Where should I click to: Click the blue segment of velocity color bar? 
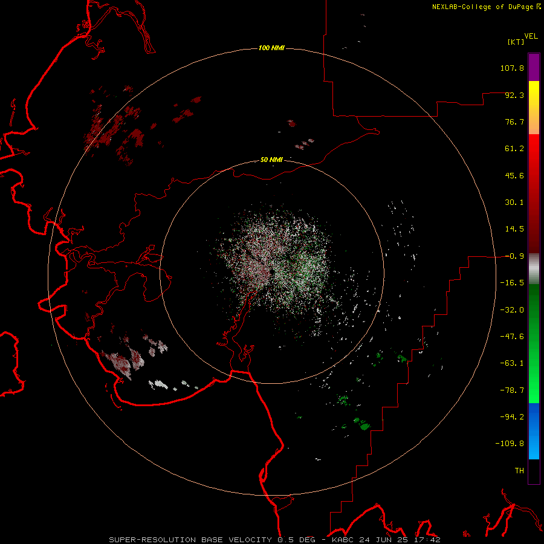534,431
